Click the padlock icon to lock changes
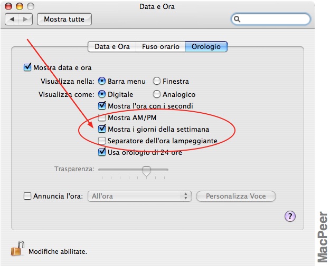Screen dimensions: 330x266 pos(17,249)
